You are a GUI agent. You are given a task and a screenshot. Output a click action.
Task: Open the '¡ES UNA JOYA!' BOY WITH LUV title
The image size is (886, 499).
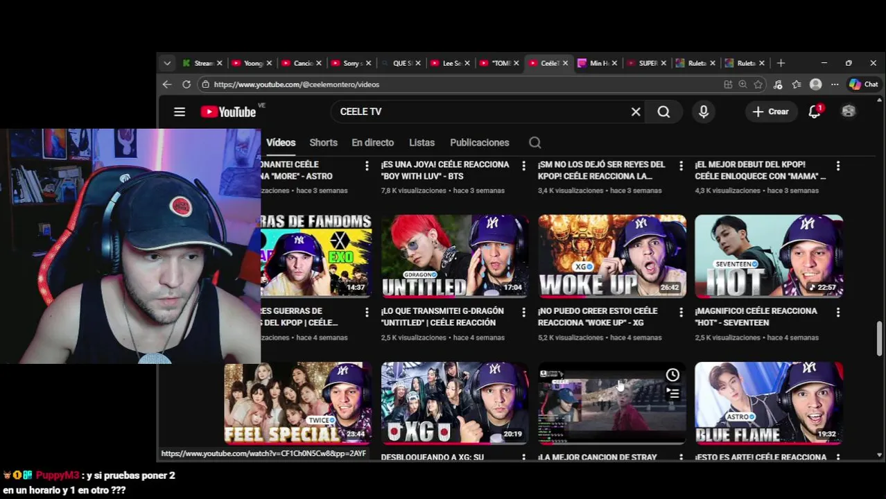(x=445, y=170)
